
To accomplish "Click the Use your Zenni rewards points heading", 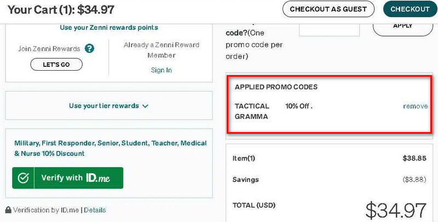I will tap(108, 27).
